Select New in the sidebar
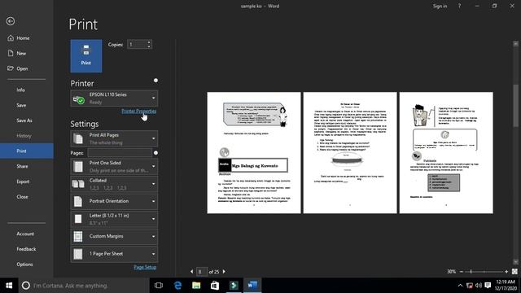 [x=27, y=53]
